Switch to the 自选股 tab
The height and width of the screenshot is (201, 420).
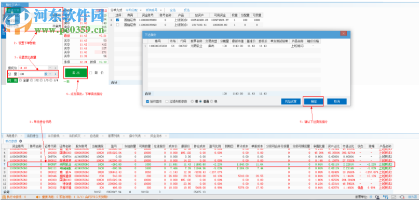point(94,136)
